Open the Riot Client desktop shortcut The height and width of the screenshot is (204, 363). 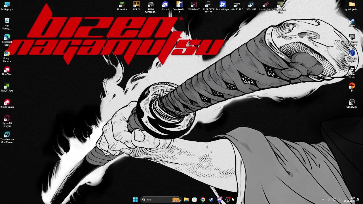click(7, 71)
